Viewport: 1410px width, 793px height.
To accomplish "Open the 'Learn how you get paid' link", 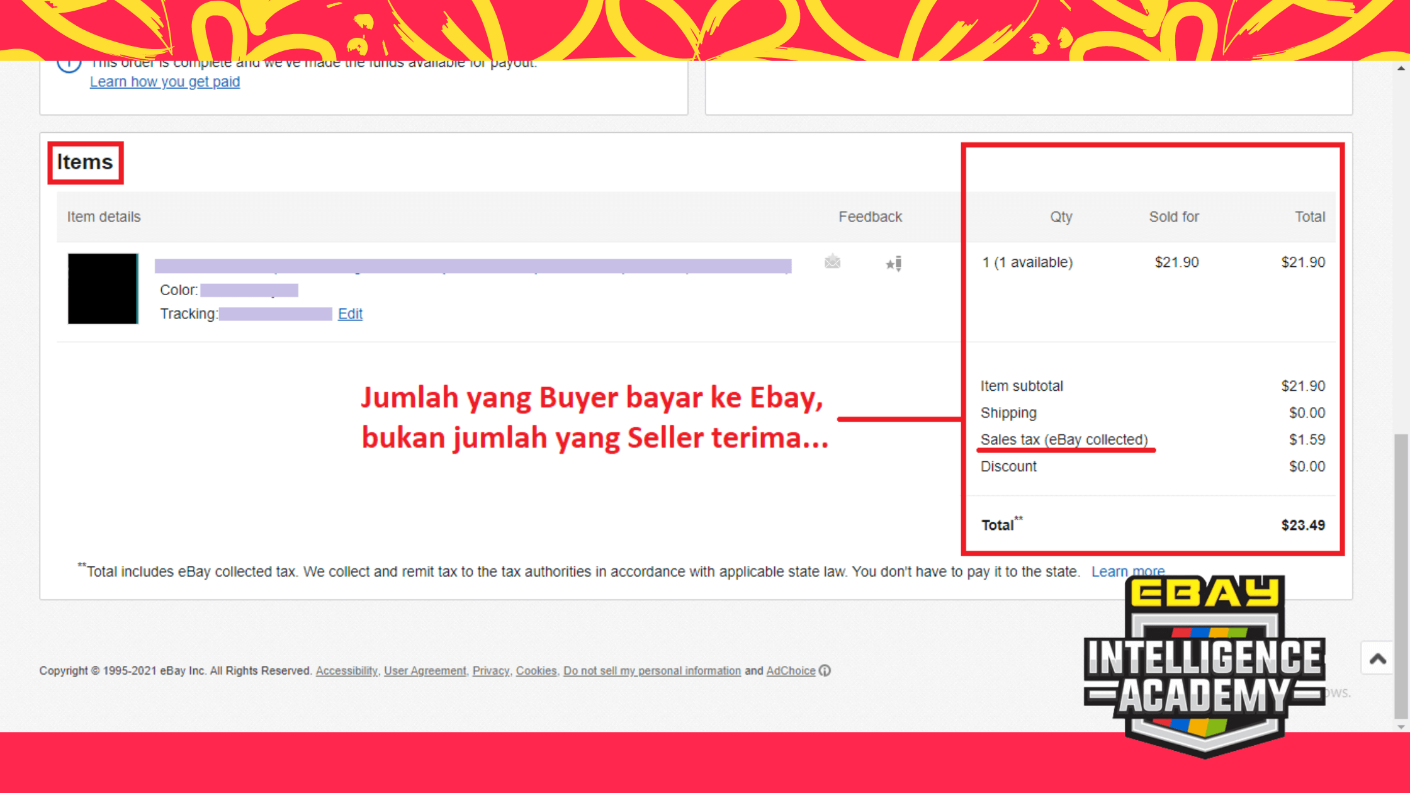I will click(x=165, y=82).
